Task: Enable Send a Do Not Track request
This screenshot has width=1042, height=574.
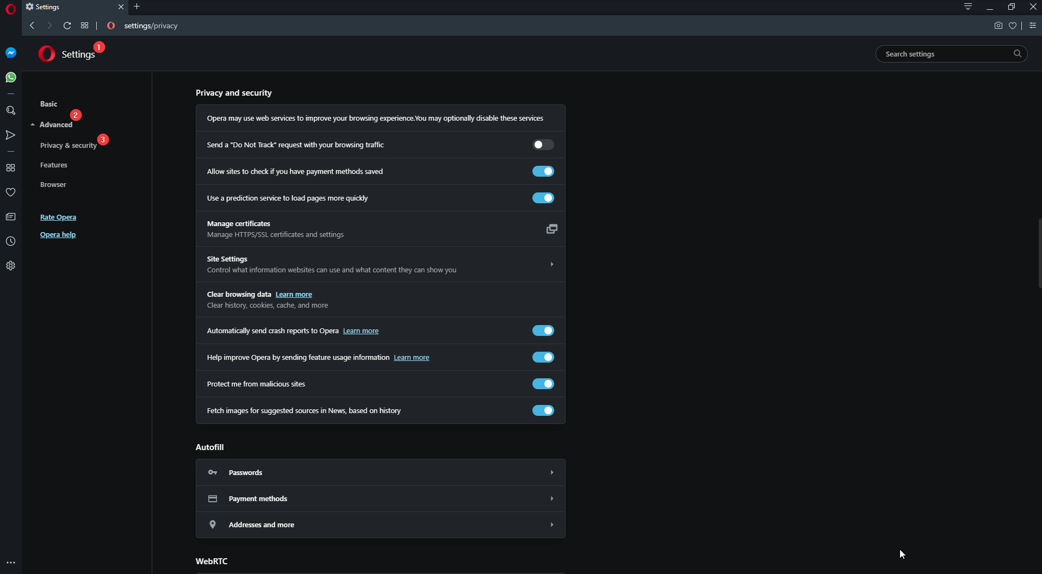Action: pyautogui.click(x=542, y=145)
